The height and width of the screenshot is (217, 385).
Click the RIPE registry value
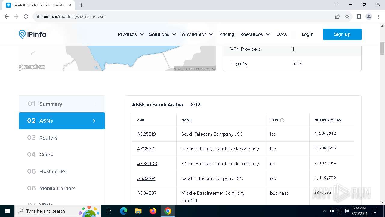click(297, 64)
